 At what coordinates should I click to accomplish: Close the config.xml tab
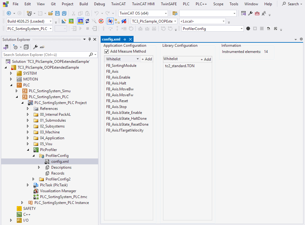(130, 39)
